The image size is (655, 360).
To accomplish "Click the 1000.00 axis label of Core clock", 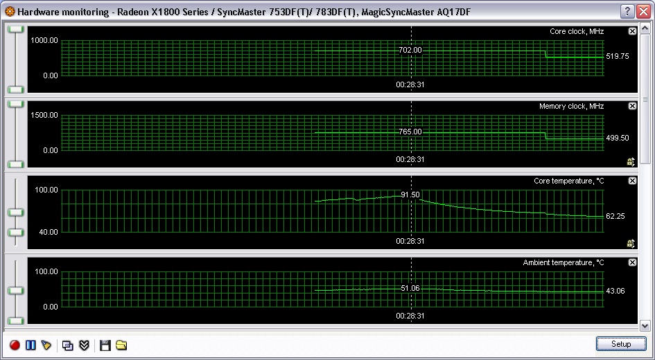I will point(44,40).
